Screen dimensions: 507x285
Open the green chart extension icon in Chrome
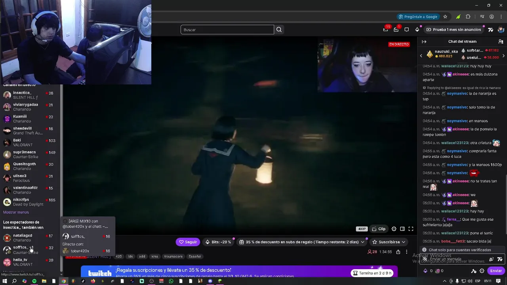tap(458, 17)
